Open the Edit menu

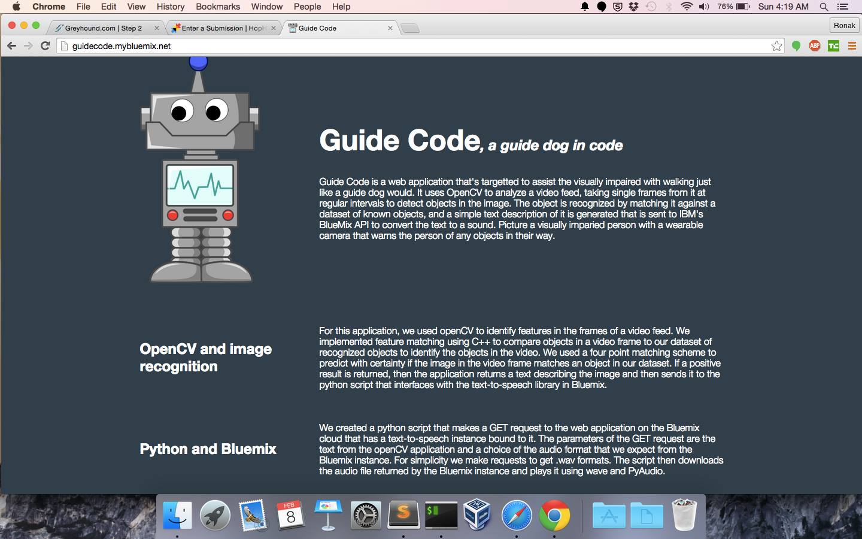point(108,7)
